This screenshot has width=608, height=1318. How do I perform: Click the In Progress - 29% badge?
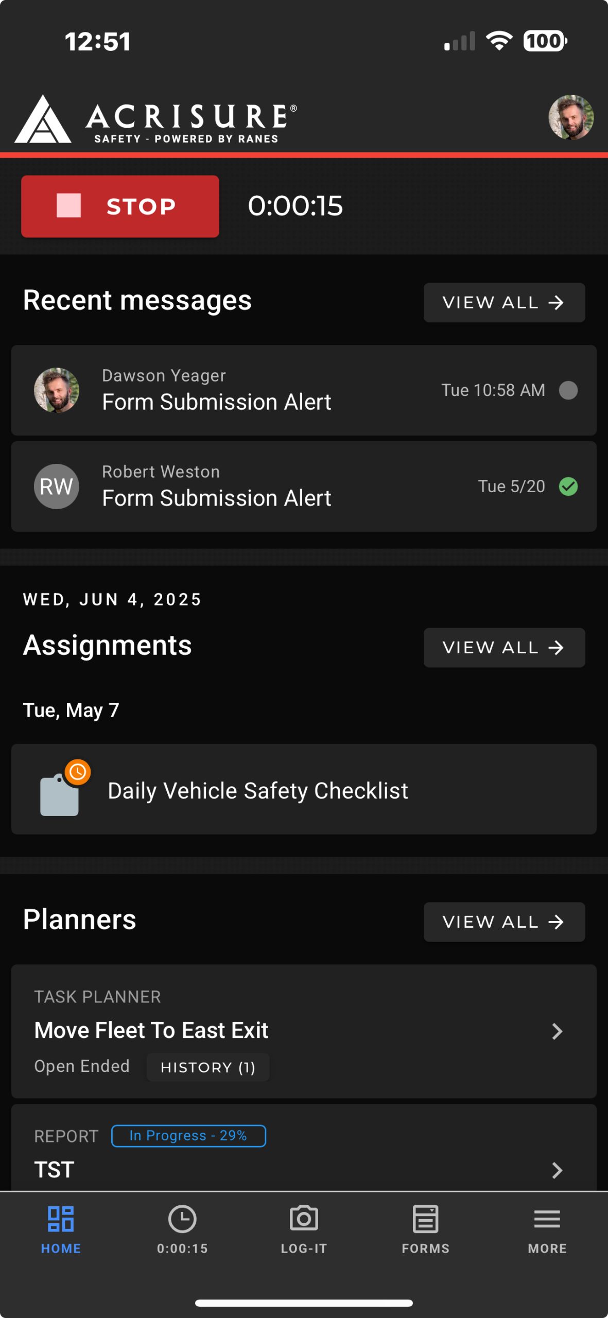[x=188, y=1136]
